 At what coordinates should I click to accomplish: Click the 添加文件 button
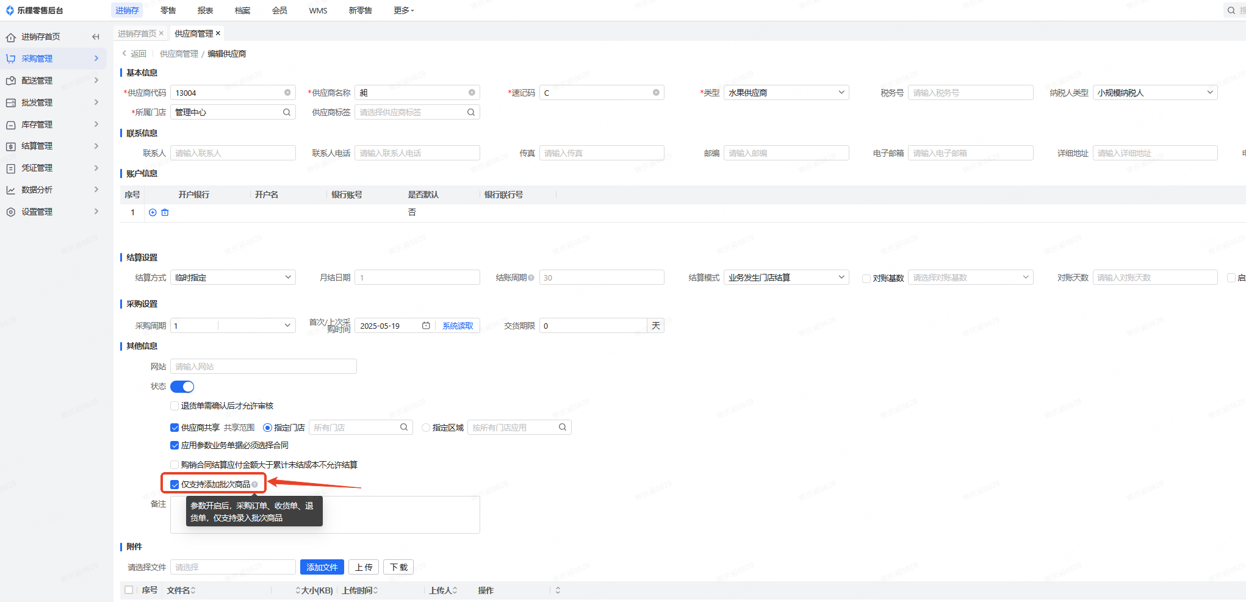click(x=322, y=567)
